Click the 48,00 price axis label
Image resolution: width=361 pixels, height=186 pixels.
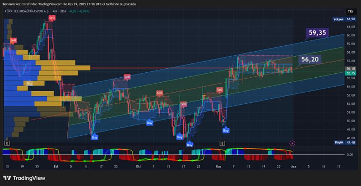point(350,138)
